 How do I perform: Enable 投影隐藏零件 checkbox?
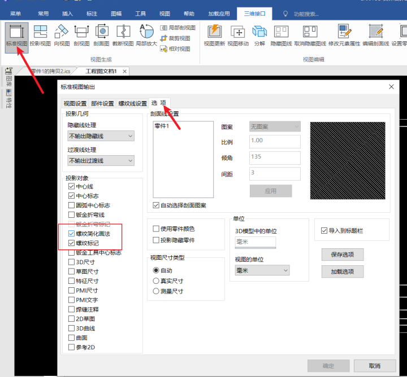click(x=156, y=240)
